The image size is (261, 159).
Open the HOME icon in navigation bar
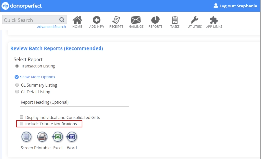click(77, 20)
